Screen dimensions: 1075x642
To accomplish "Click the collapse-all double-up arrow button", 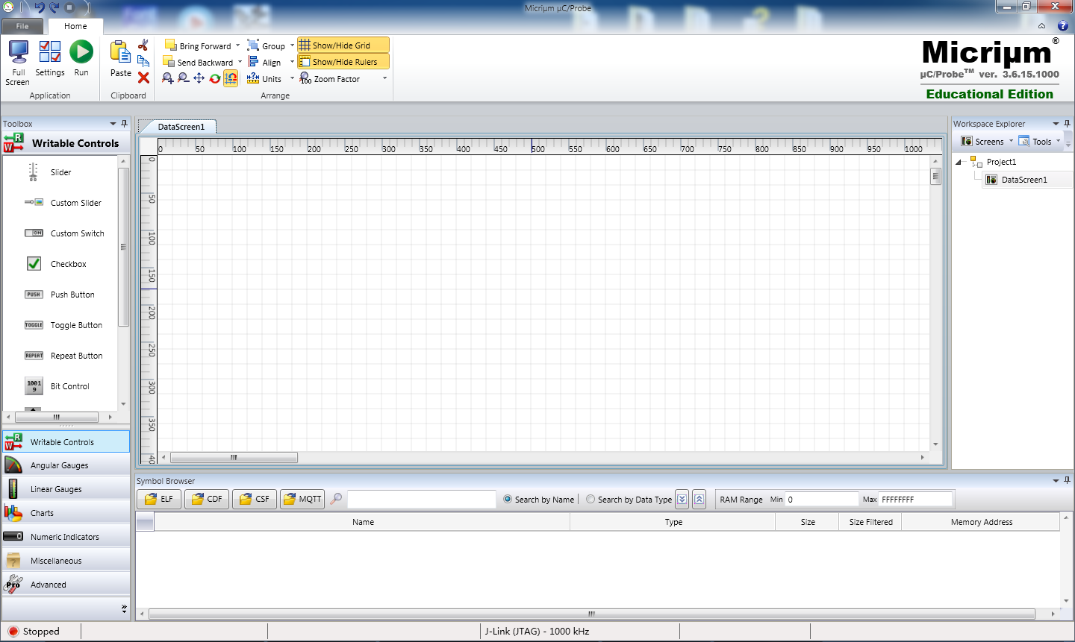I will click(x=699, y=500).
